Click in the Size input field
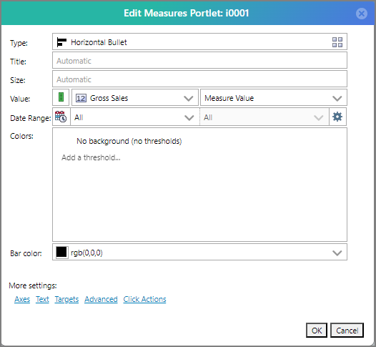 [x=199, y=79]
